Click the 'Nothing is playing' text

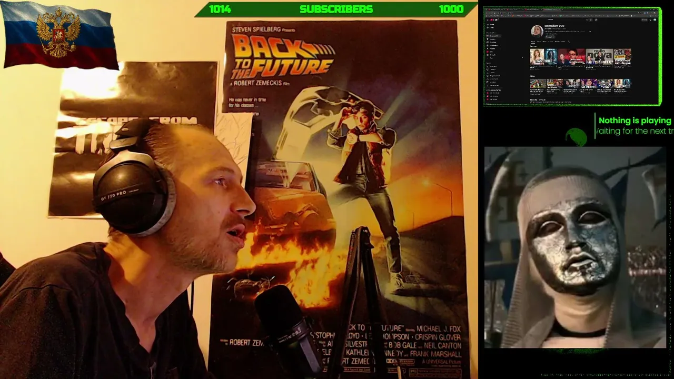click(x=635, y=121)
